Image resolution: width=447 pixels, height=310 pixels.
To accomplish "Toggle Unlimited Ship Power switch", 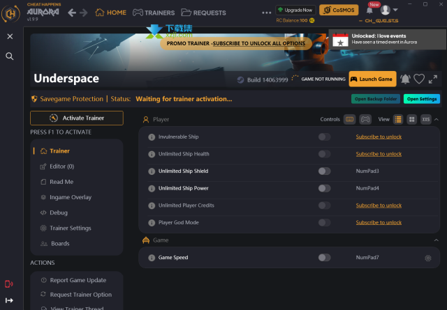I will (324, 188).
